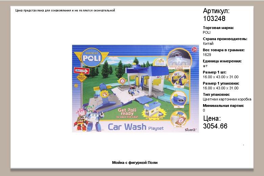Click the 'Торговая марка:' label
264x176 pixels.
[x=218, y=28]
